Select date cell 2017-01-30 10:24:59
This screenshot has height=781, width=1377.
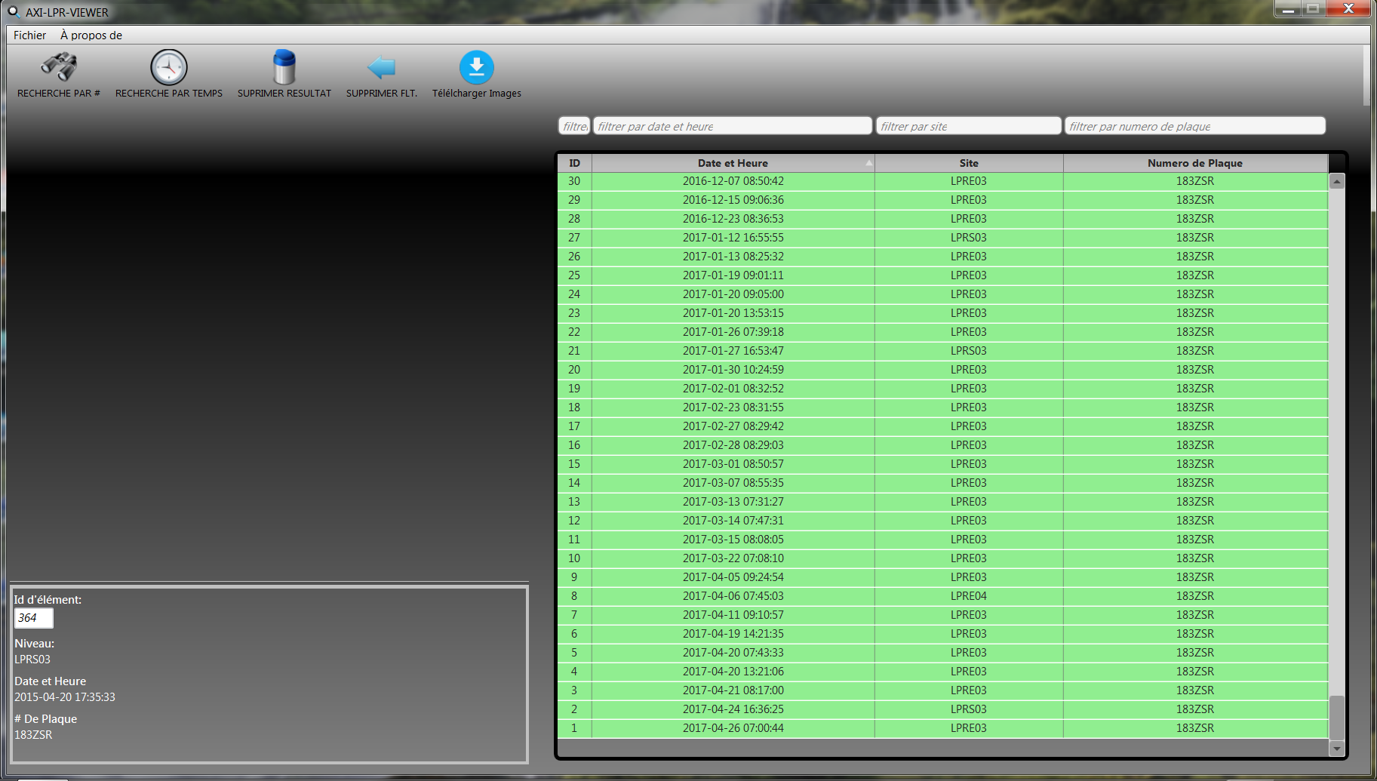coord(733,370)
